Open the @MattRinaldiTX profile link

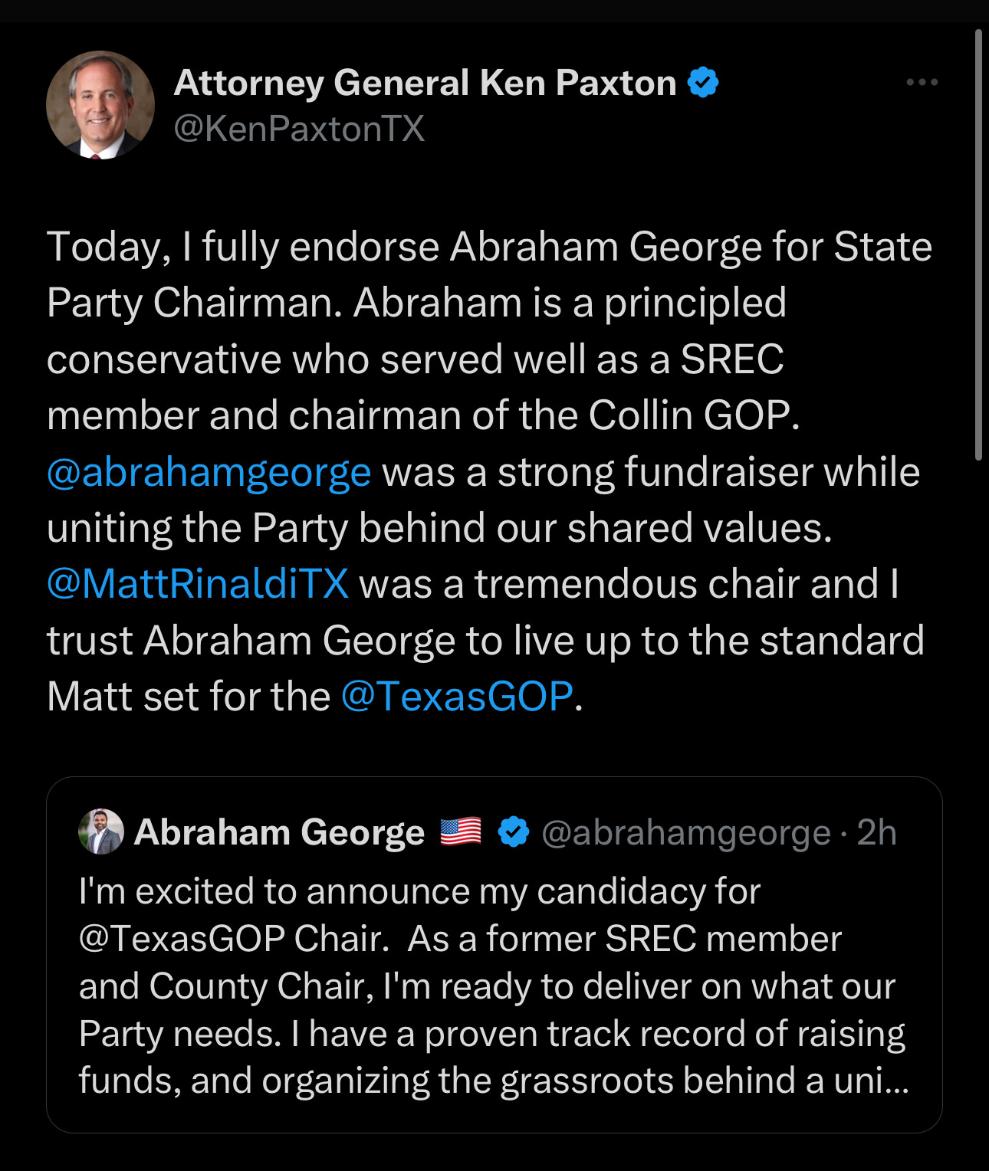coord(198,585)
